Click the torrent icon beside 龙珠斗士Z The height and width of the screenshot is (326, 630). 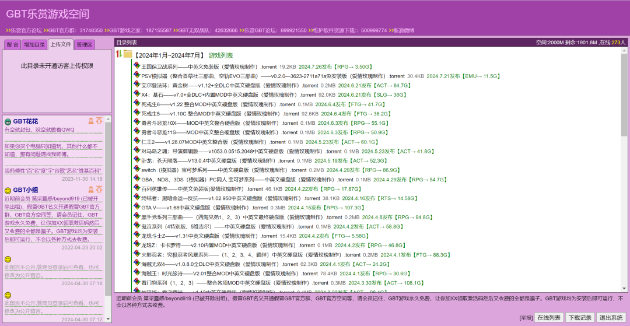click(x=136, y=234)
